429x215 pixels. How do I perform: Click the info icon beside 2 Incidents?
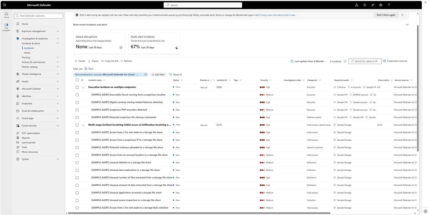(345, 61)
